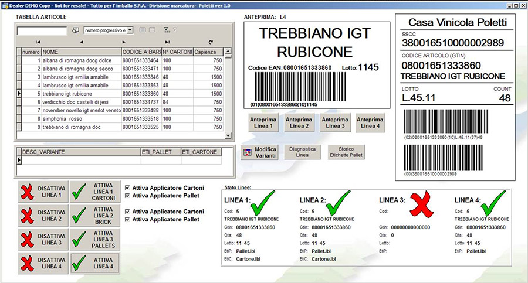The image size is (528, 283).
Task: Click articles table scroll up arrow
Action: click(x=228, y=52)
